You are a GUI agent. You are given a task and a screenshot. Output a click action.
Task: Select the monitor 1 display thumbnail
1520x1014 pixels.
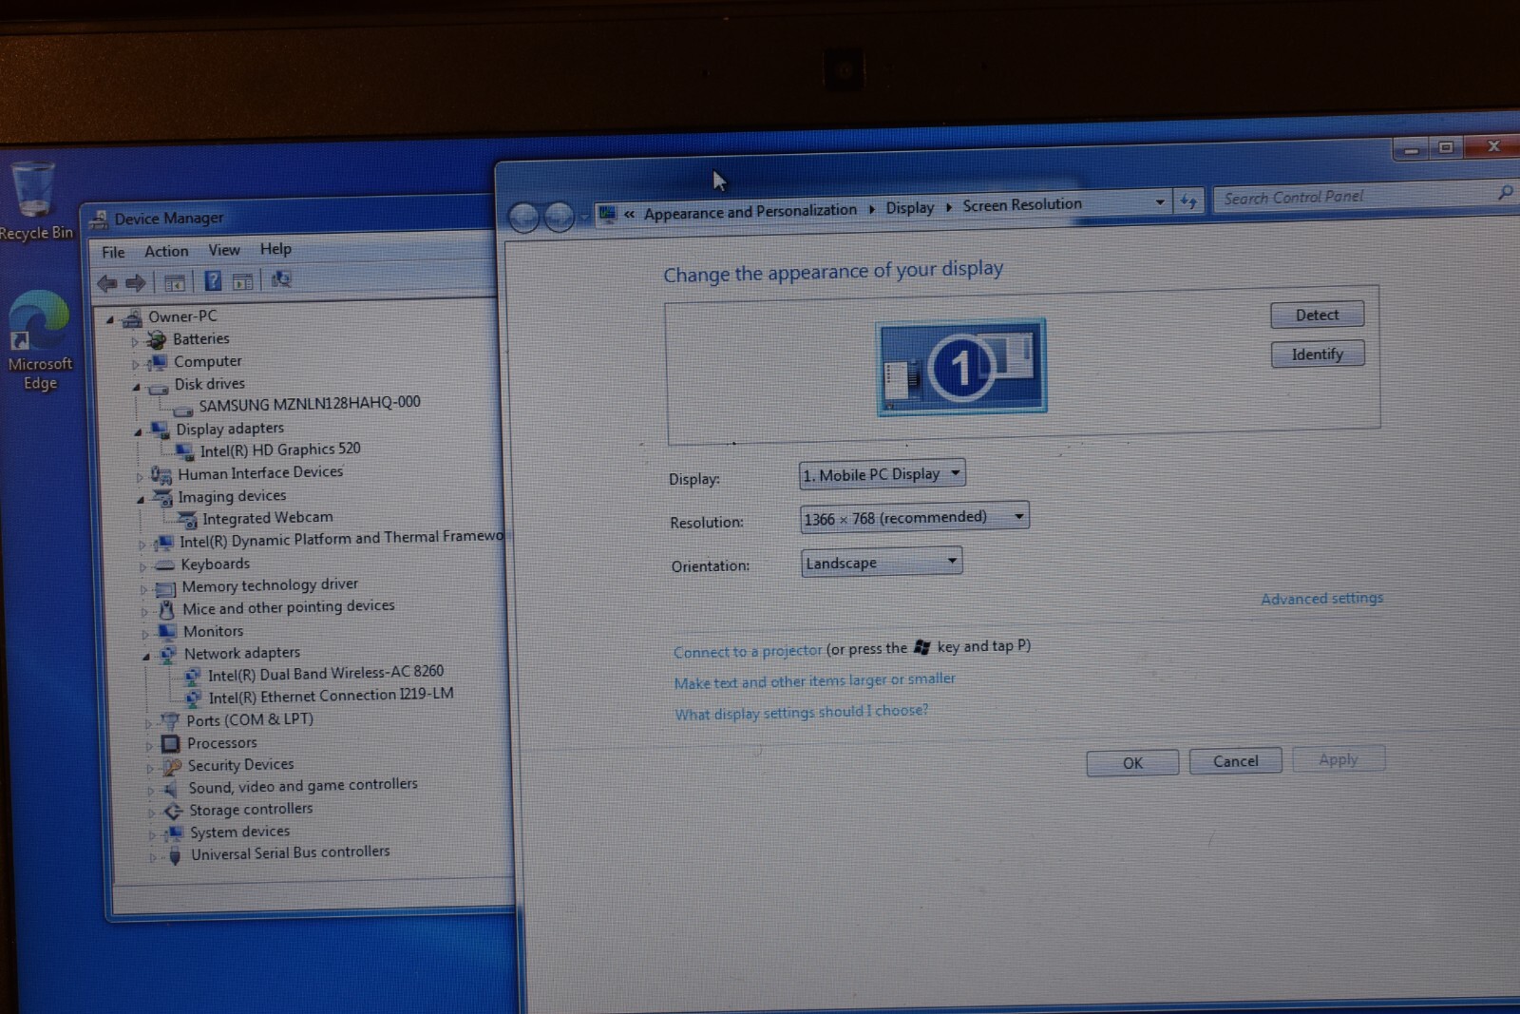[x=961, y=367]
